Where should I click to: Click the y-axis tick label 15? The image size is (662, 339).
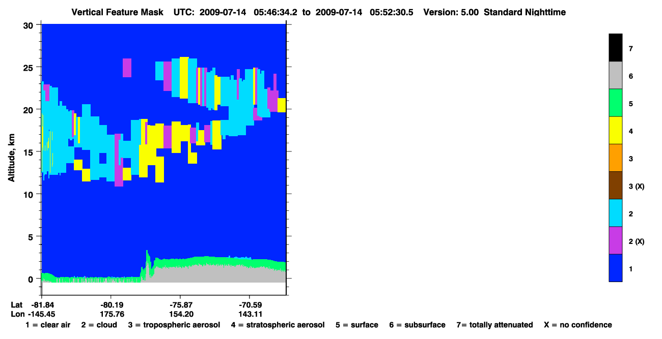tap(29, 152)
